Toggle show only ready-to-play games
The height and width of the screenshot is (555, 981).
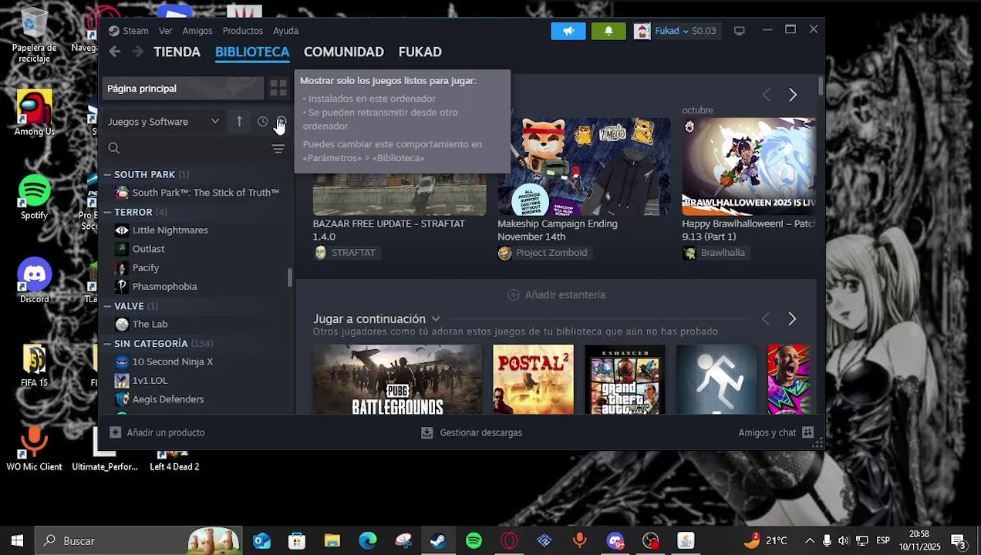(281, 122)
